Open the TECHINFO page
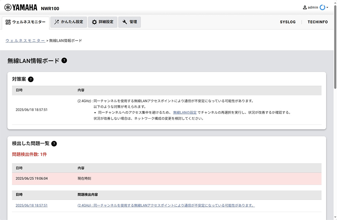 318,22
